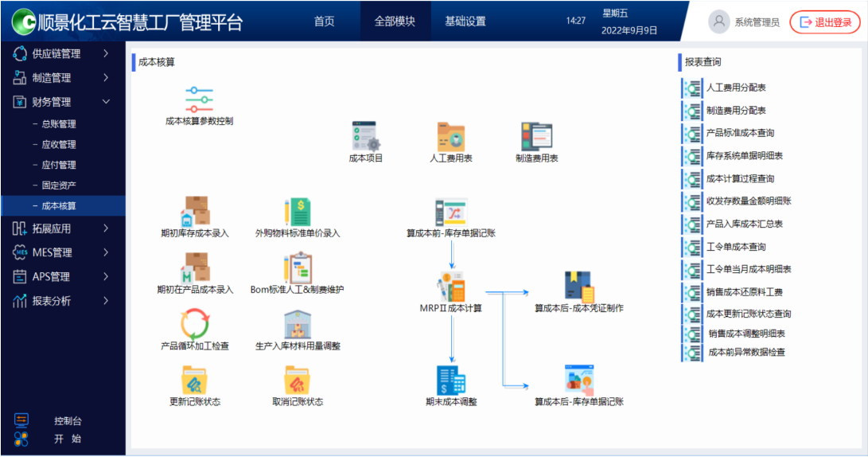Expand the 供应链管理 sidebar menu
Viewport: 868px width, 457px height.
(x=63, y=54)
